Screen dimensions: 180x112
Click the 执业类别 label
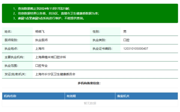pyautogui.click(x=99, y=40)
